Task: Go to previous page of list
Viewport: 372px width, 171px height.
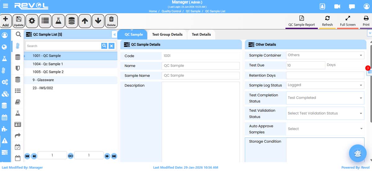Action: (x=34, y=156)
